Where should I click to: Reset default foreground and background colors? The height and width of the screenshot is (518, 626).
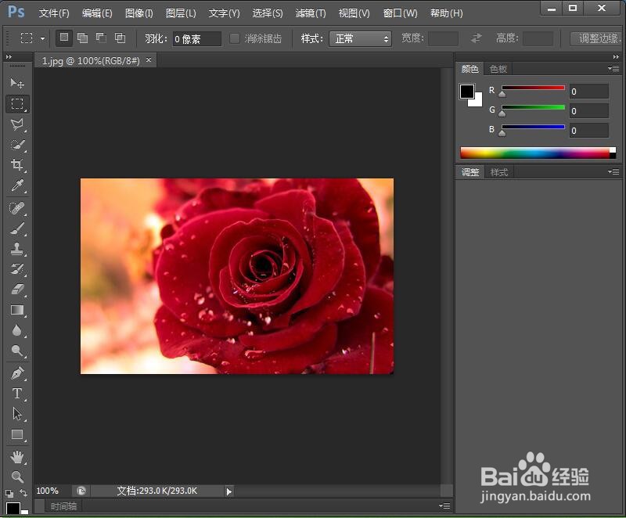9,494
